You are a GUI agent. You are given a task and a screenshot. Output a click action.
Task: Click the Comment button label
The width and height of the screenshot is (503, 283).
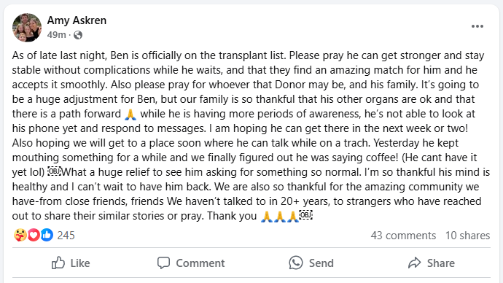pos(200,263)
